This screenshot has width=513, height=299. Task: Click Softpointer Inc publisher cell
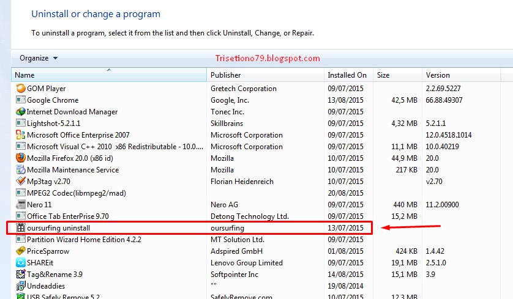(x=234, y=275)
